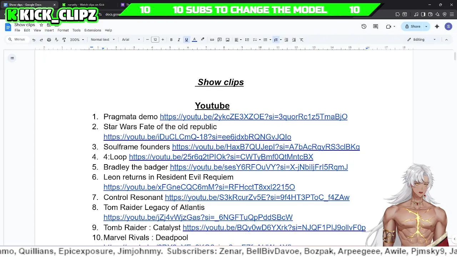Open Share options dropdown arrow
Image resolution: width=457 pixels, height=257 pixels.
(426, 26)
